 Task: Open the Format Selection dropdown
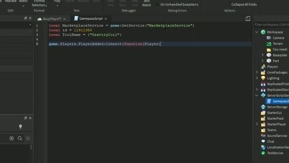coord(39,4)
